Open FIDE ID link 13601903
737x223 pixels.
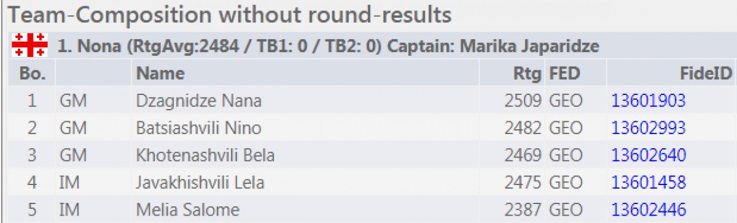(648, 100)
